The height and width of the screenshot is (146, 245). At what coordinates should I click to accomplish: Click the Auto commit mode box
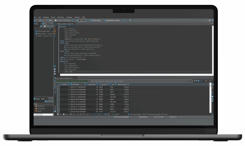click(x=82, y=20)
